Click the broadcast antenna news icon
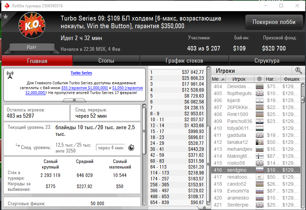 pyautogui.click(x=10, y=75)
